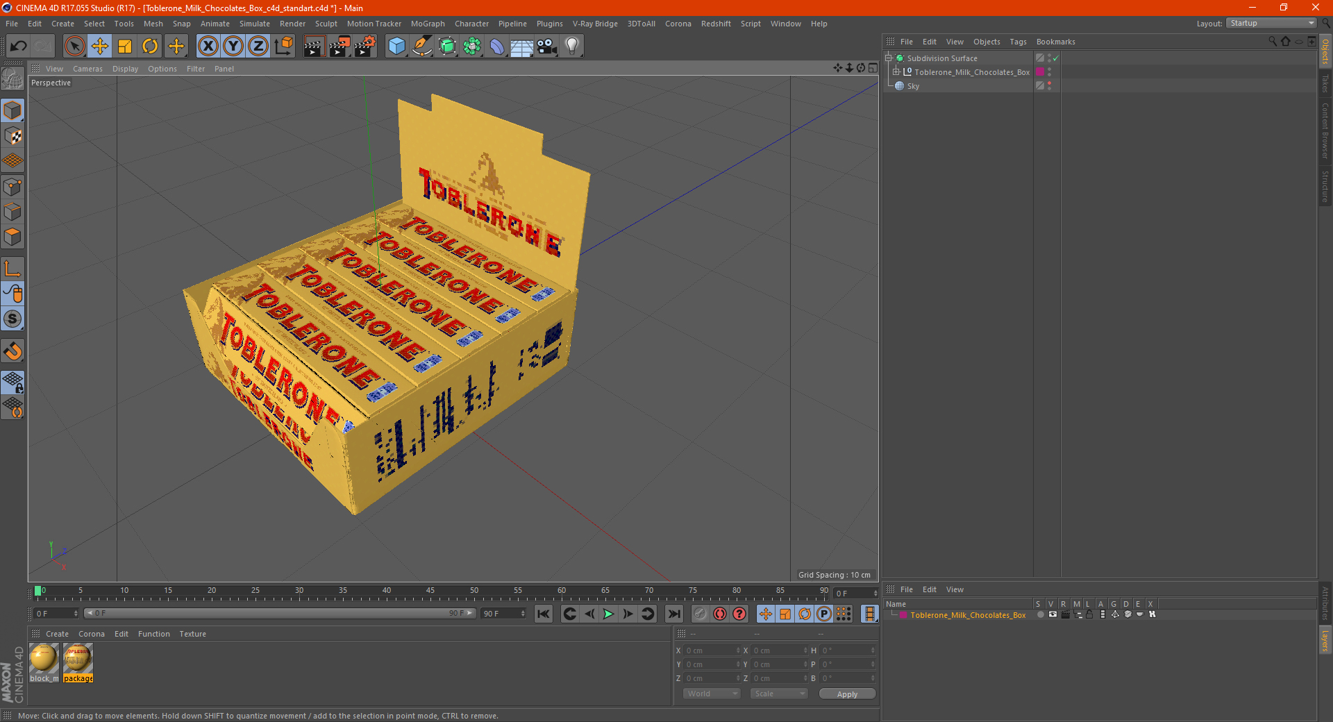The width and height of the screenshot is (1333, 722).
Task: Click the X position input field
Action: point(712,650)
